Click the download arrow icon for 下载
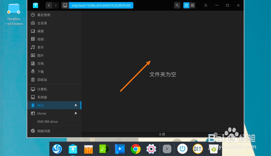Screen dimensions: 271x156 tap(33, 71)
